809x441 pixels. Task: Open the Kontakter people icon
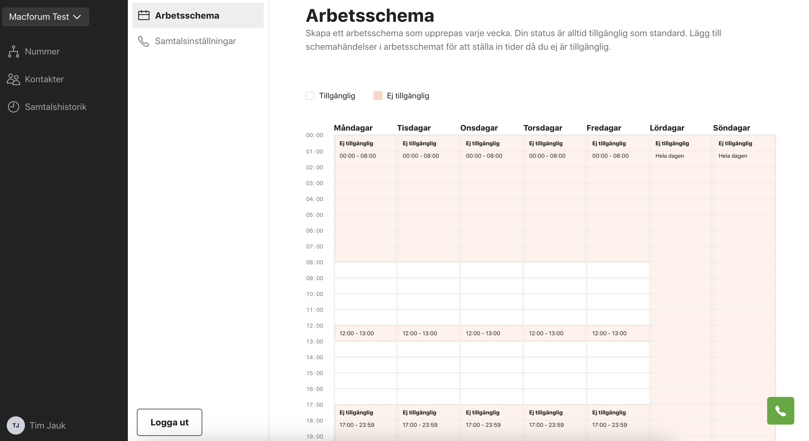point(14,79)
